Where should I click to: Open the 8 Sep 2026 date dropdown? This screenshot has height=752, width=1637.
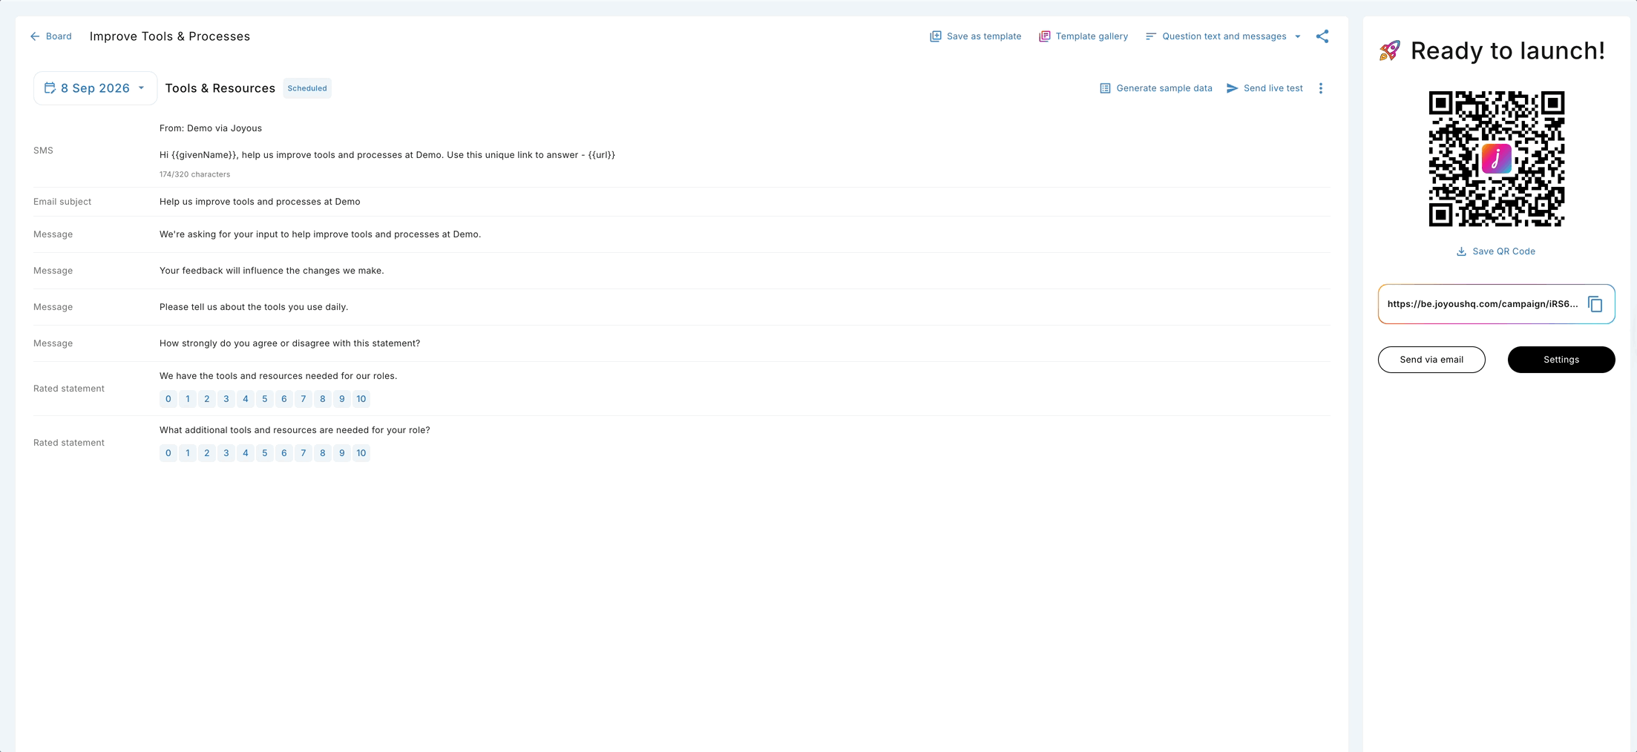click(x=95, y=88)
